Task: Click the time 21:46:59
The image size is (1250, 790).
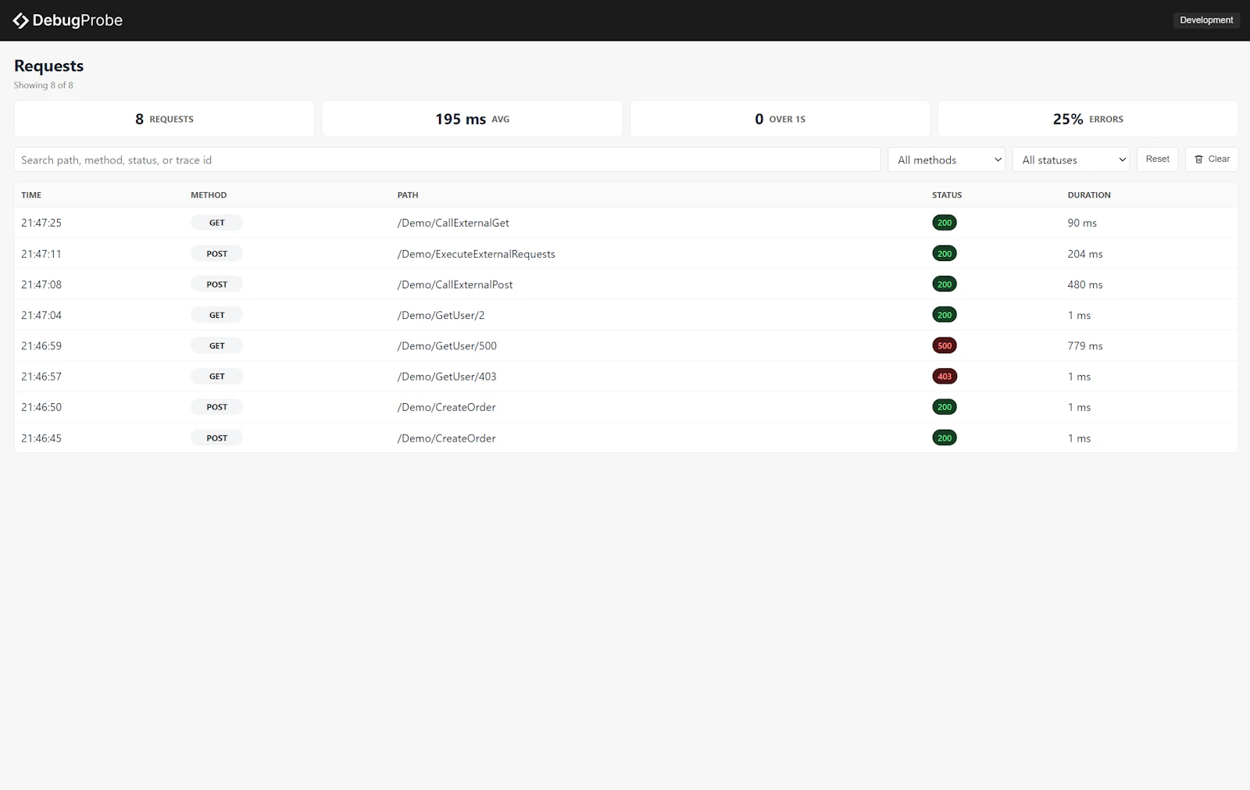Action: tap(41, 345)
